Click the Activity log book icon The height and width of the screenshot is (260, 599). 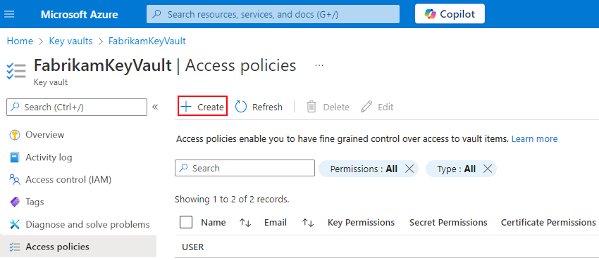coord(14,157)
